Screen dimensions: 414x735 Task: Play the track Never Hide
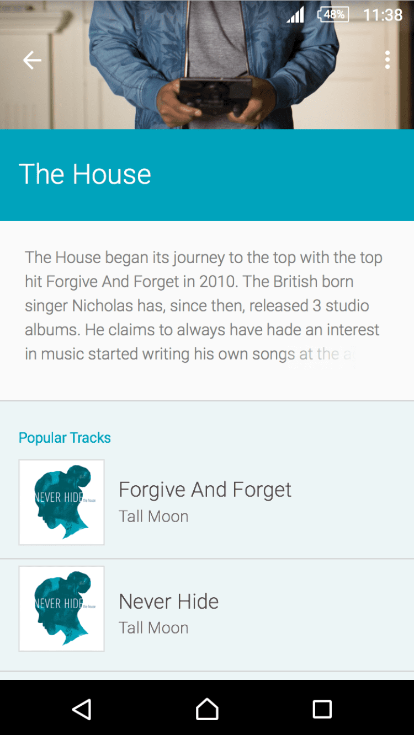click(x=168, y=602)
